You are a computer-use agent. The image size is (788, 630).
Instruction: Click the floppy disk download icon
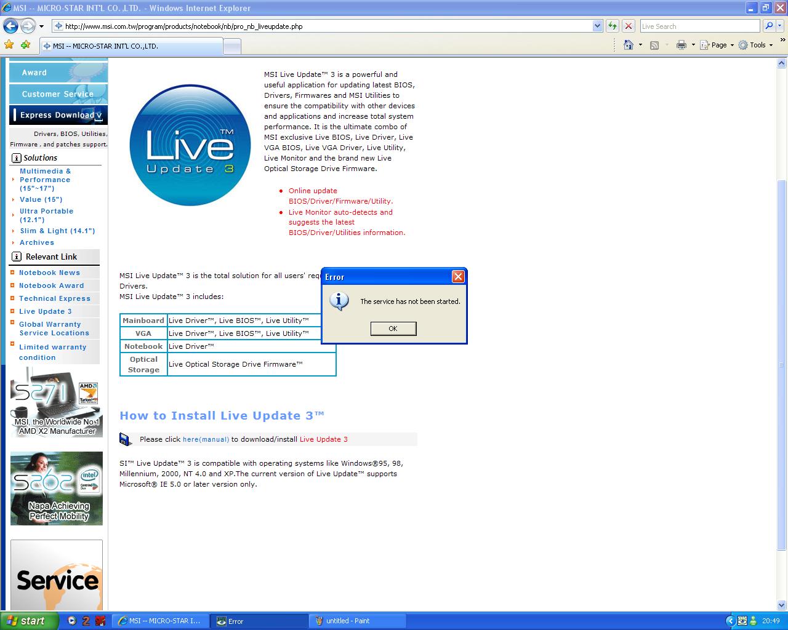click(126, 439)
